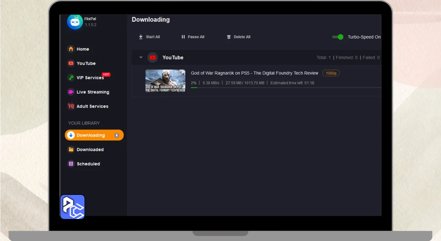
Task: Go to Live Streaming section
Action: tap(93, 92)
